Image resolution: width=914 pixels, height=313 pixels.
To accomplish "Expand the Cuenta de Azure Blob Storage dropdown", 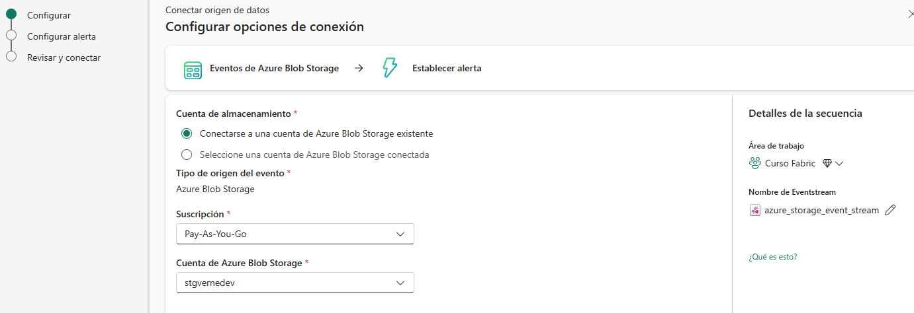I will click(295, 283).
